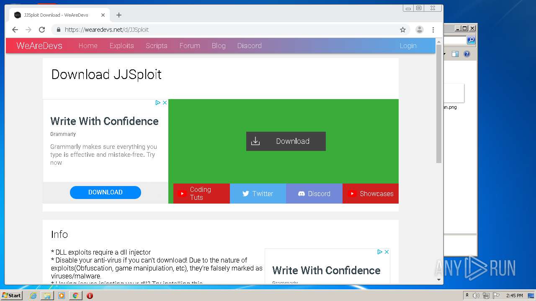Screen dimensions: 536x301
Task: Open a new tab with the plus button
Action: tap(119, 15)
